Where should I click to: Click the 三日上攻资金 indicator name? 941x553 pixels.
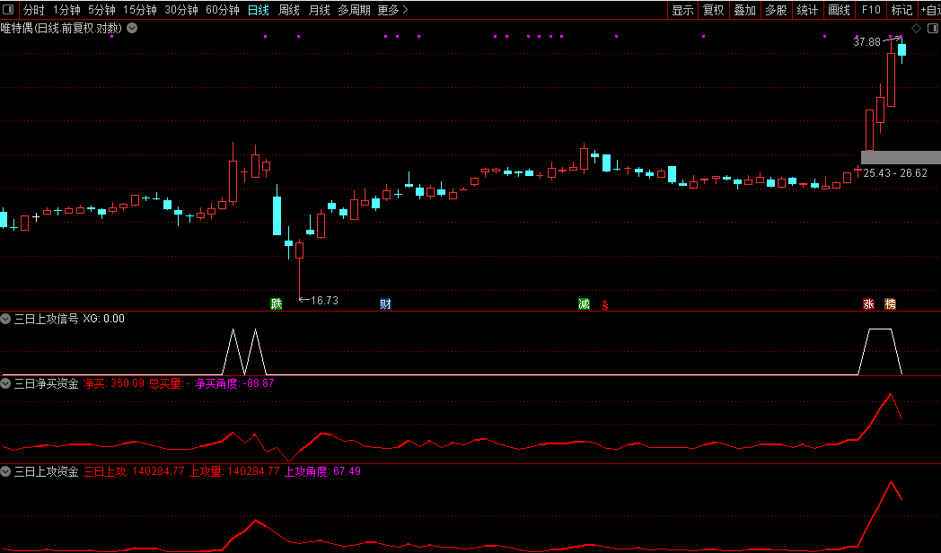click(x=46, y=471)
